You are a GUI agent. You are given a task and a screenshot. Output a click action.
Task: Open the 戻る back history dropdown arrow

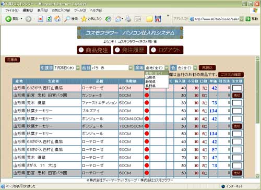coord(21,19)
